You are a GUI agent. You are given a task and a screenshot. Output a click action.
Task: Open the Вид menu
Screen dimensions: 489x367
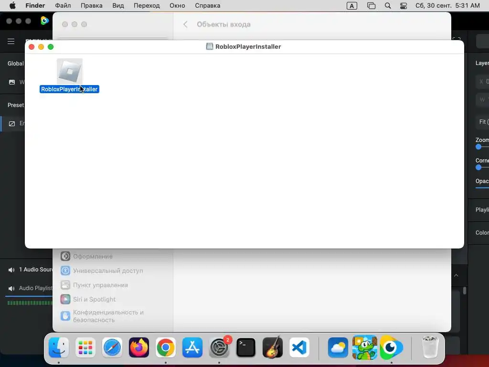(x=118, y=6)
